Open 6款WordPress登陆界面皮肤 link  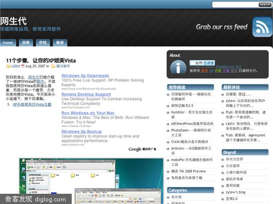[x=192, y=124]
